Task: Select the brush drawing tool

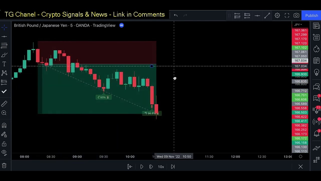Action: 4,55
